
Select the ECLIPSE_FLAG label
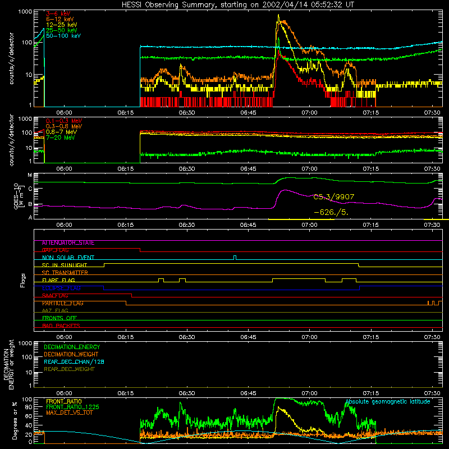(x=61, y=288)
